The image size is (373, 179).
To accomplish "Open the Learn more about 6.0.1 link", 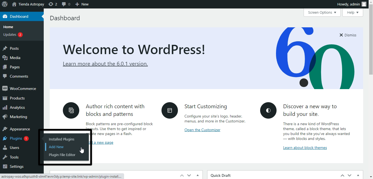I will pyautogui.click(x=105, y=64).
